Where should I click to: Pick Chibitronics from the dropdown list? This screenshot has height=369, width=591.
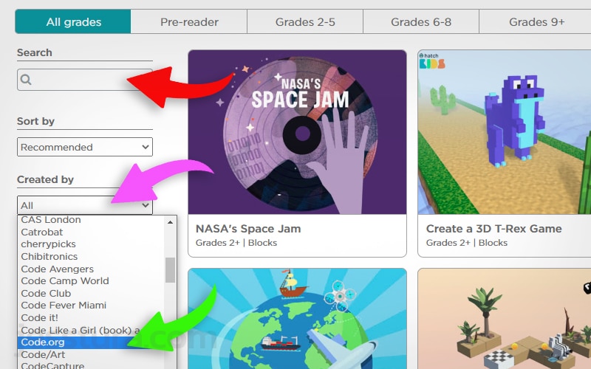(91, 256)
